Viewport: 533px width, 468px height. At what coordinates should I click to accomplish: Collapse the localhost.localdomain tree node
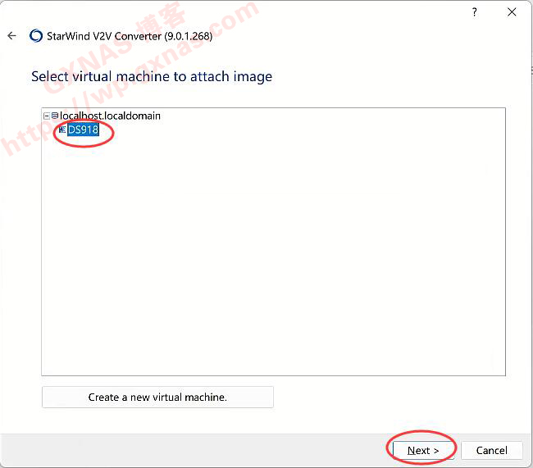[47, 116]
